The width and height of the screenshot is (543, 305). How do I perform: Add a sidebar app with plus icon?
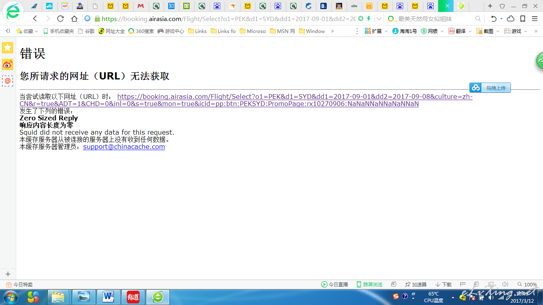tap(8, 274)
